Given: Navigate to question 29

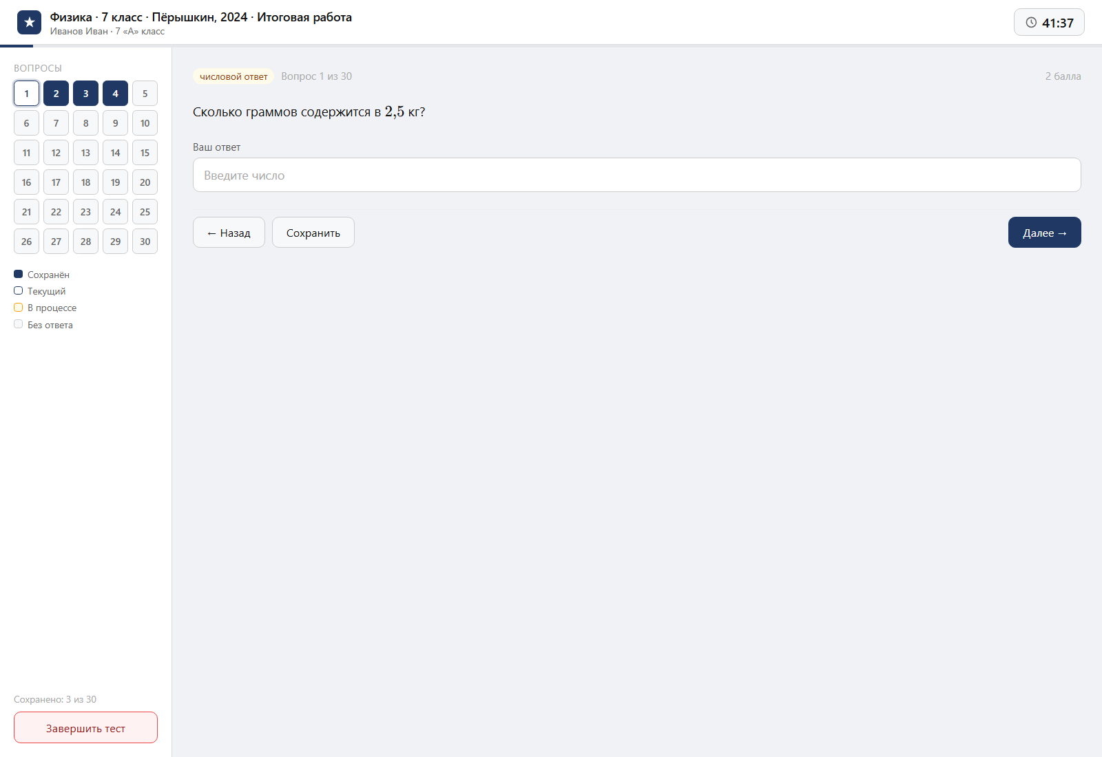Looking at the screenshot, I should pyautogui.click(x=115, y=242).
